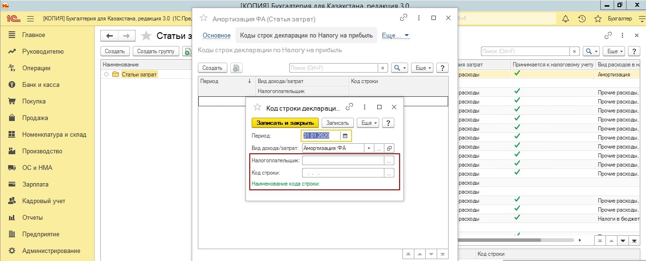Add Амортизация ФА form to favorites with star
Screen dimensions: 646x261
(204, 19)
